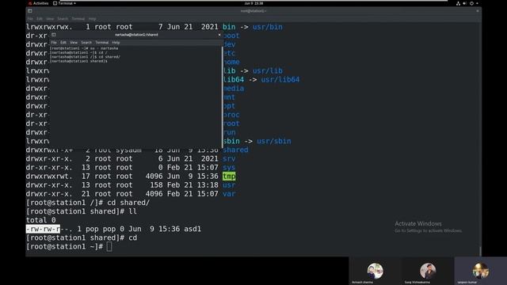
Task: Click the 'sys' directory name
Action: pyautogui.click(x=229, y=168)
